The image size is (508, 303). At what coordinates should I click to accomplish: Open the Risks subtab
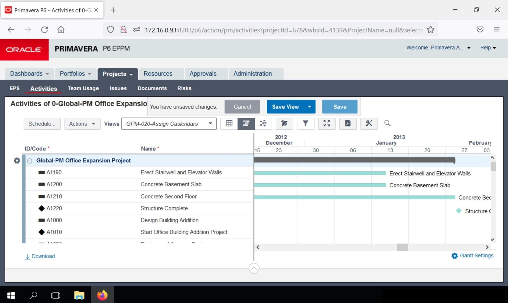pos(184,88)
